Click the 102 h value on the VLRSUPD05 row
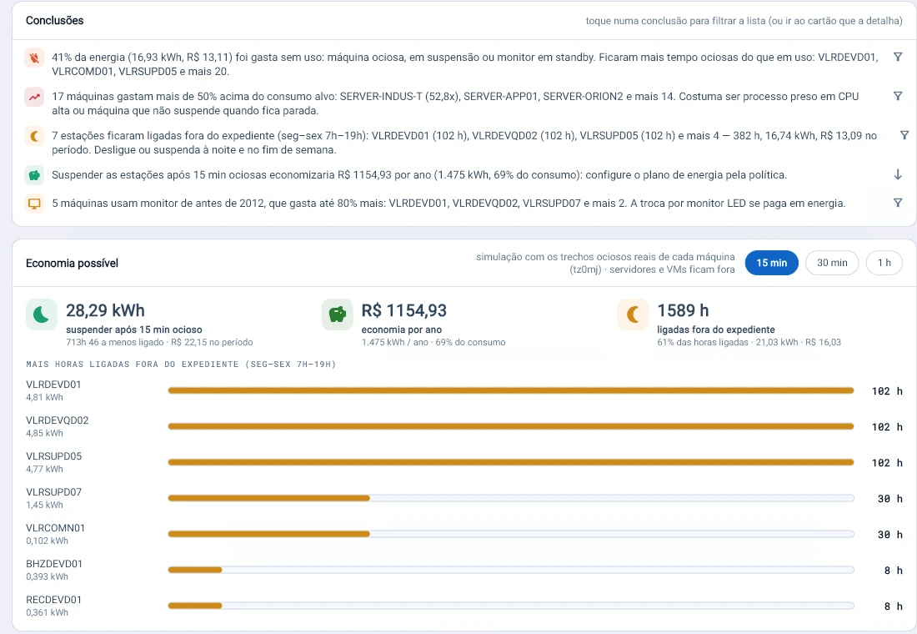 tap(887, 463)
